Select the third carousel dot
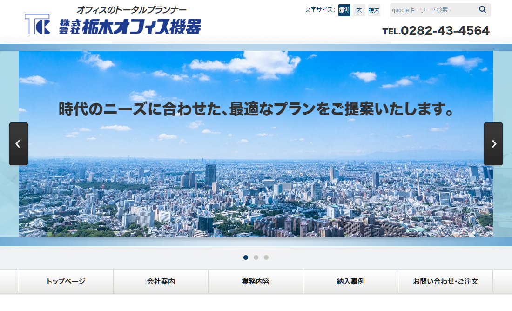Viewport: 512px width, 311px height. [x=266, y=257]
